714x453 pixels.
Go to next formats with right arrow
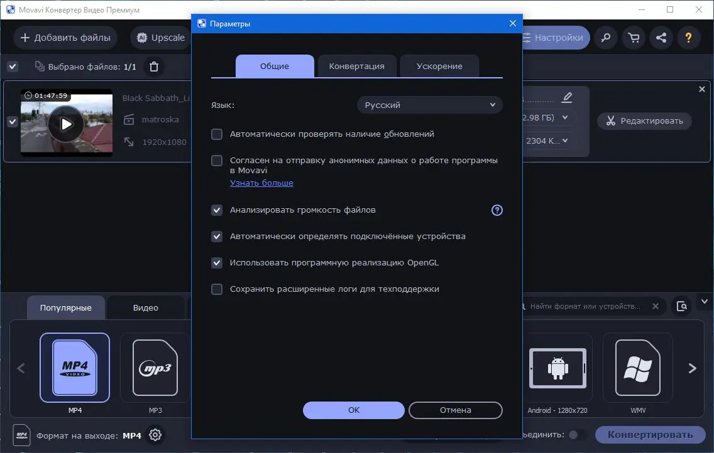pyautogui.click(x=692, y=368)
